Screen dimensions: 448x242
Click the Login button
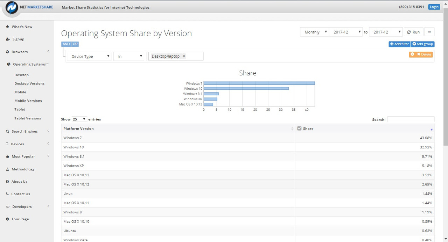click(x=434, y=7)
